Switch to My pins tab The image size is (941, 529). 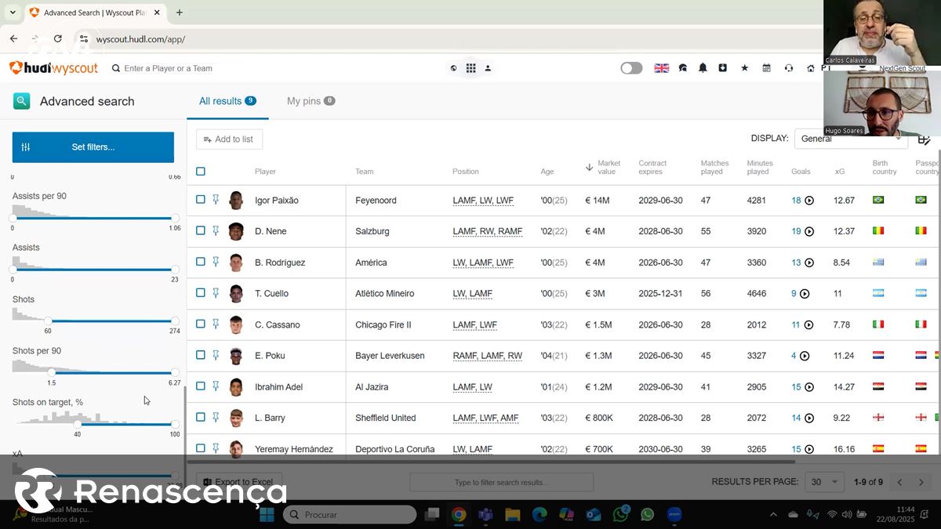(x=311, y=101)
